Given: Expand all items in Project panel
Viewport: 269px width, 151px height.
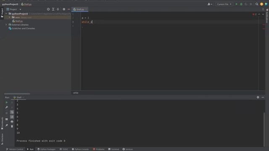Looking at the screenshot, I should click(53, 9).
